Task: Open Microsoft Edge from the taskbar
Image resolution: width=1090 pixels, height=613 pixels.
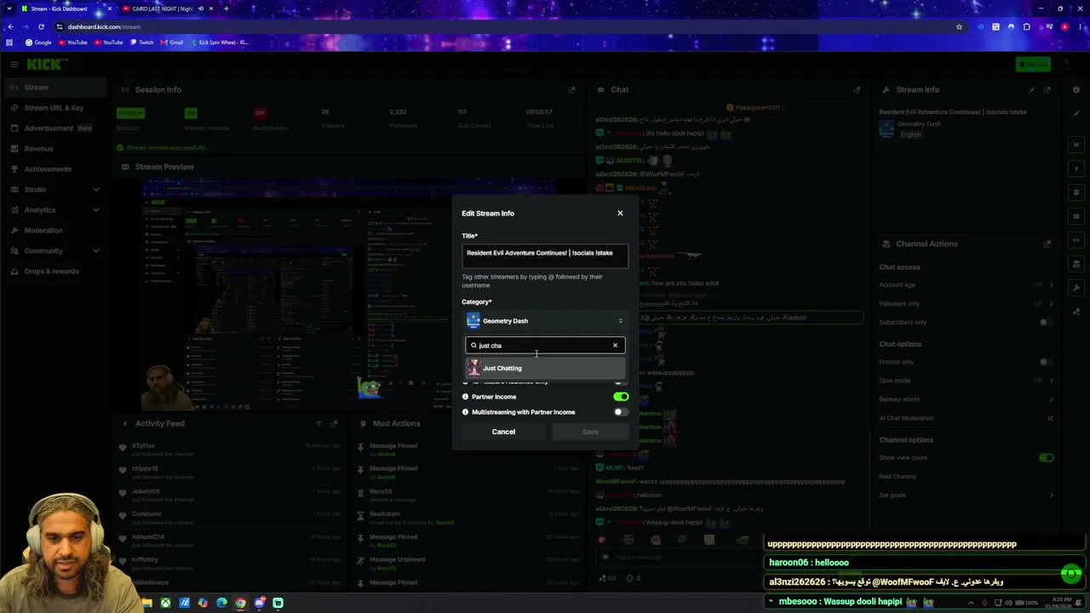Action: click(x=221, y=603)
